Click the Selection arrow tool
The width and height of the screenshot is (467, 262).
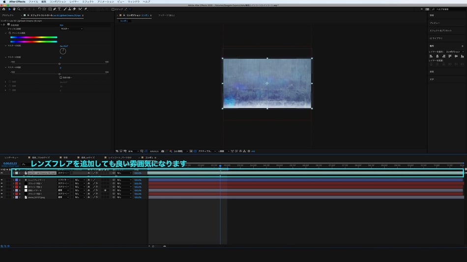[9, 9]
